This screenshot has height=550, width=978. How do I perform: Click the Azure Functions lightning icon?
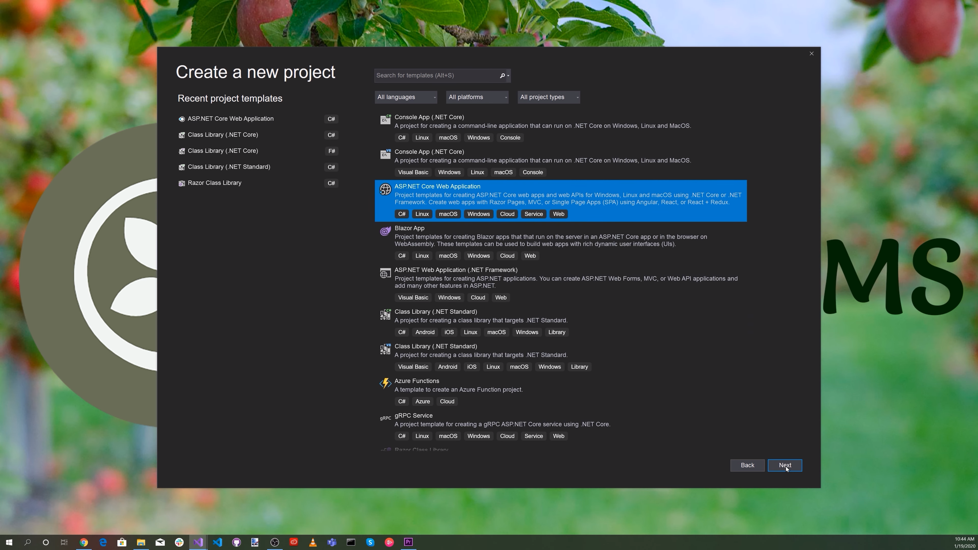[385, 383]
